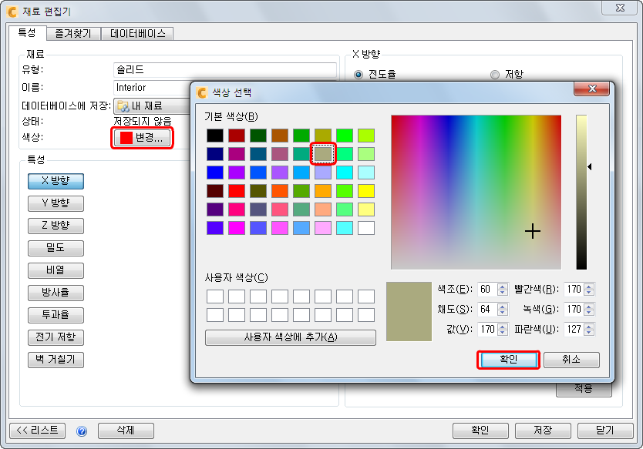Apply changes using the 적용 button
This screenshot has width=643, height=449.
pos(584,390)
